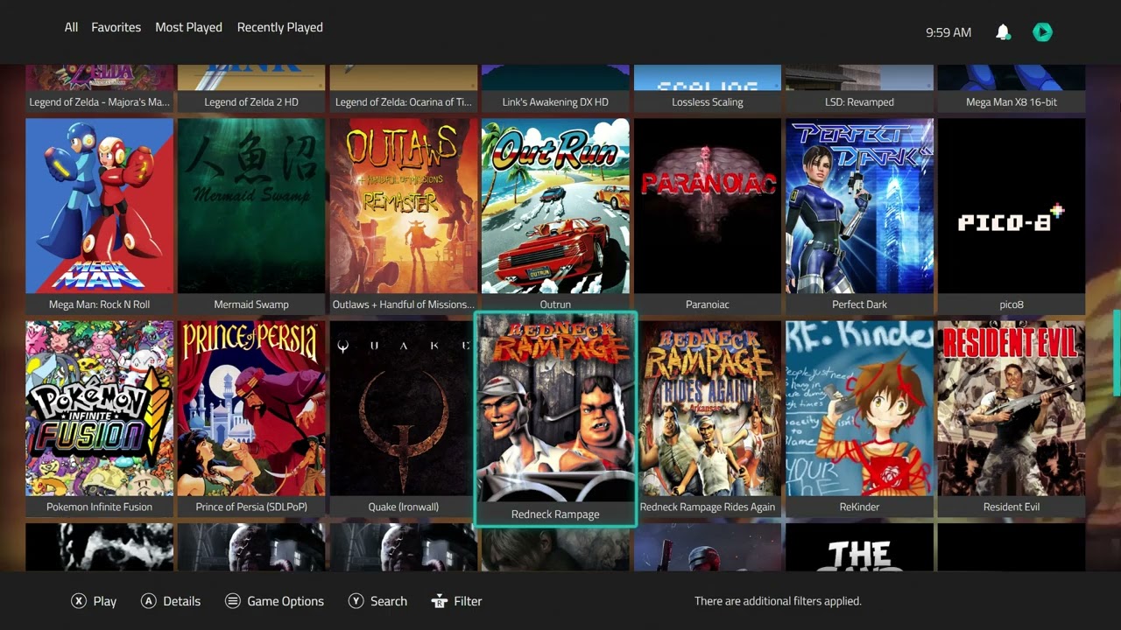Click the 'Quake (Ironwall)' title label
The height and width of the screenshot is (630, 1121).
(404, 507)
